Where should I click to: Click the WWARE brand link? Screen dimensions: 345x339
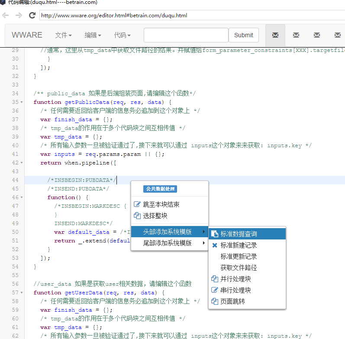pos(27,35)
